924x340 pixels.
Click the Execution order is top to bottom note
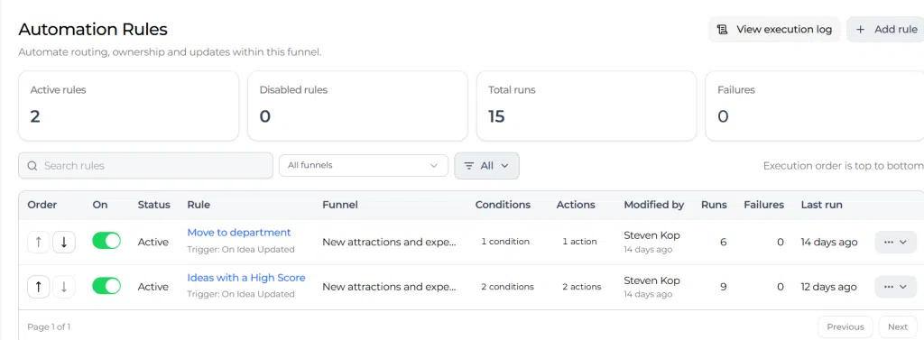[x=844, y=166]
